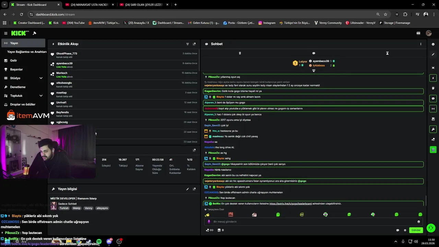
Task: Click the points infinity icon below message box
Action: point(209,230)
